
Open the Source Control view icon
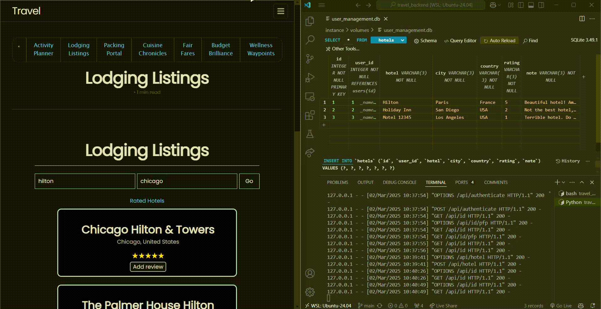[x=310, y=58]
